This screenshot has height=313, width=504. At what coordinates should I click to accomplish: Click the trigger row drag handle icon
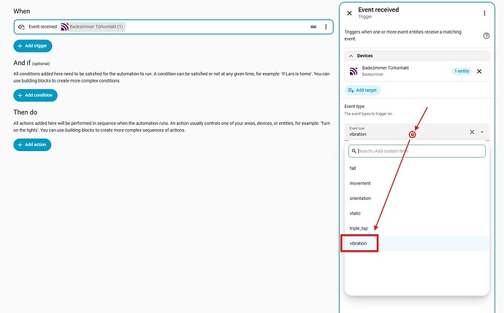[313, 27]
